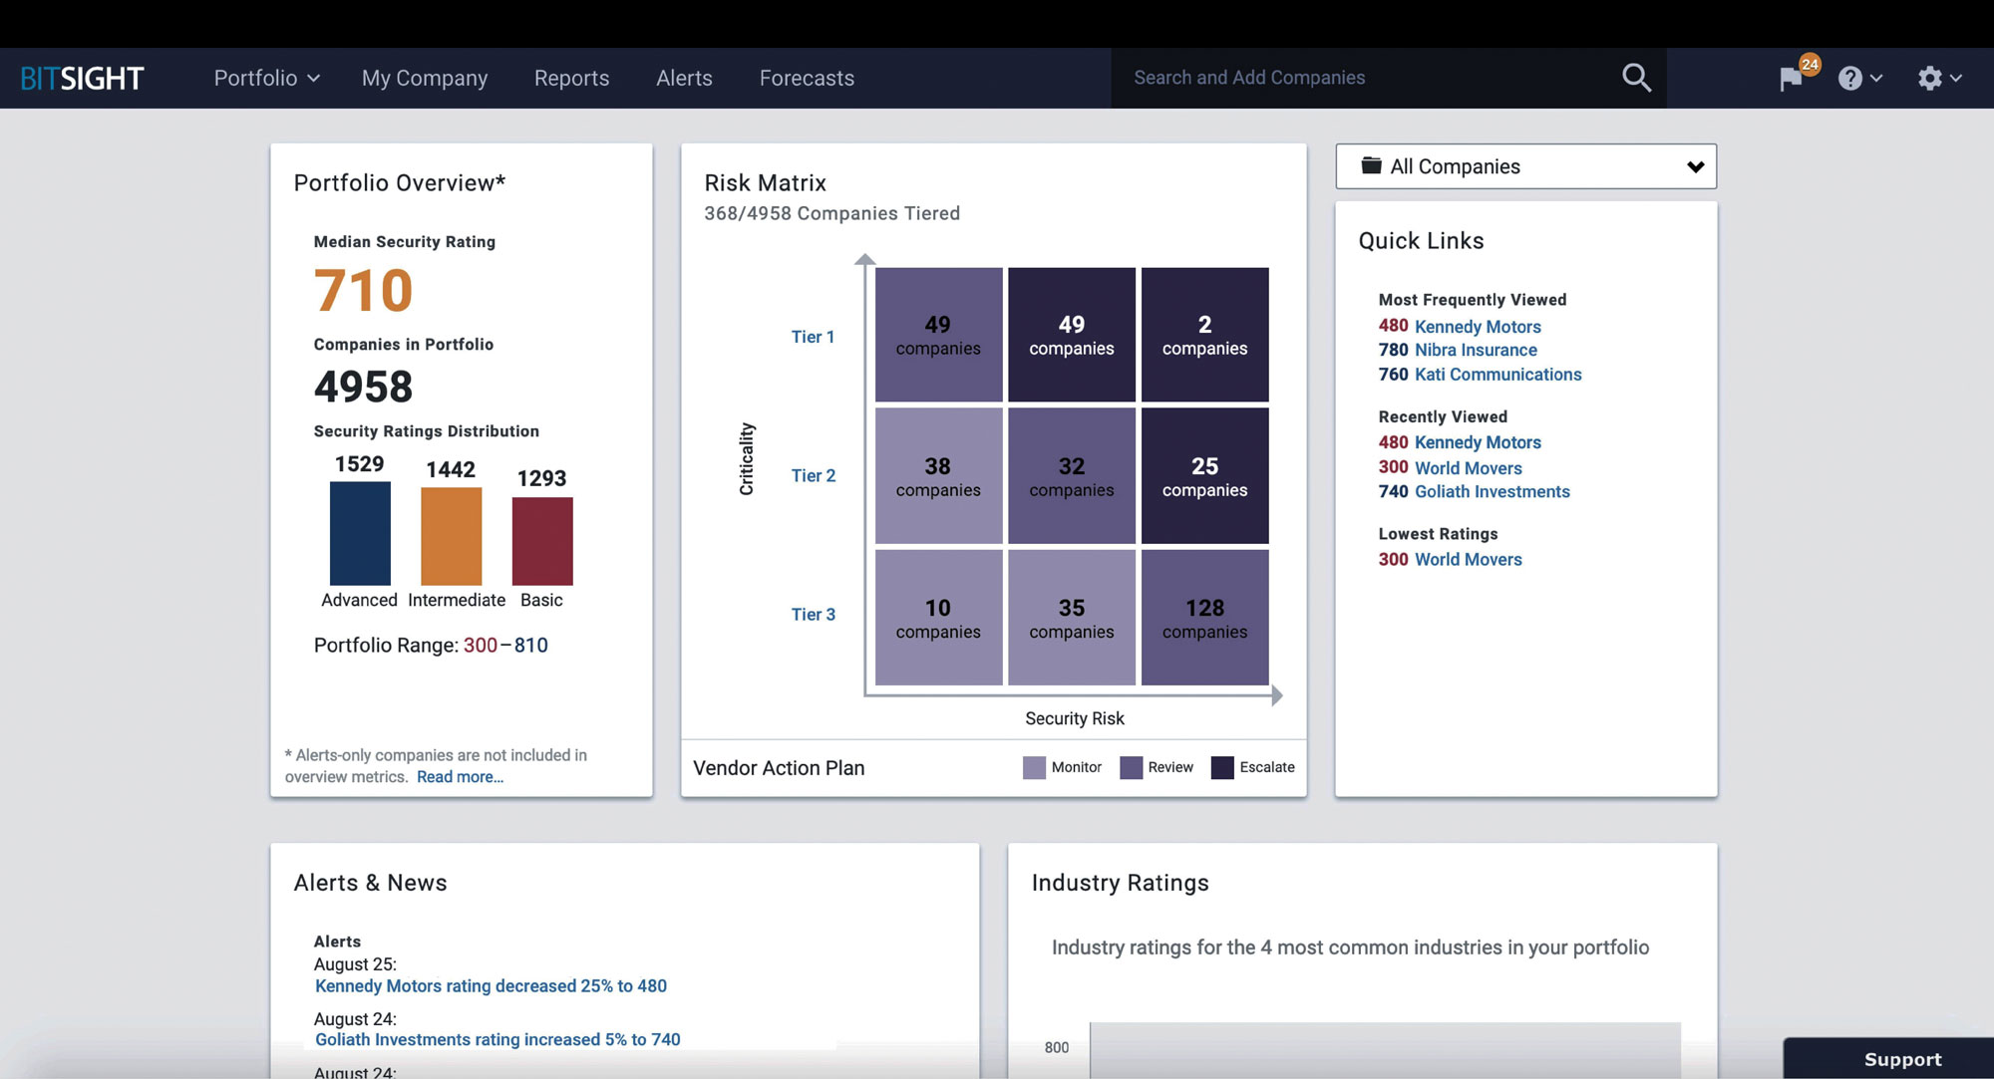Select the Monitor legend square in Vendor Action Plan

coord(1034,767)
